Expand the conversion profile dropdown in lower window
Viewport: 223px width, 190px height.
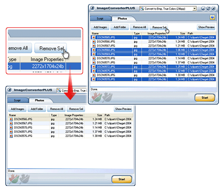pyautogui.click(x=72, y=91)
